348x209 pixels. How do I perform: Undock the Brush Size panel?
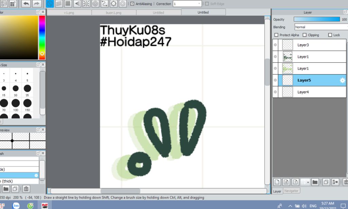(x=38, y=65)
